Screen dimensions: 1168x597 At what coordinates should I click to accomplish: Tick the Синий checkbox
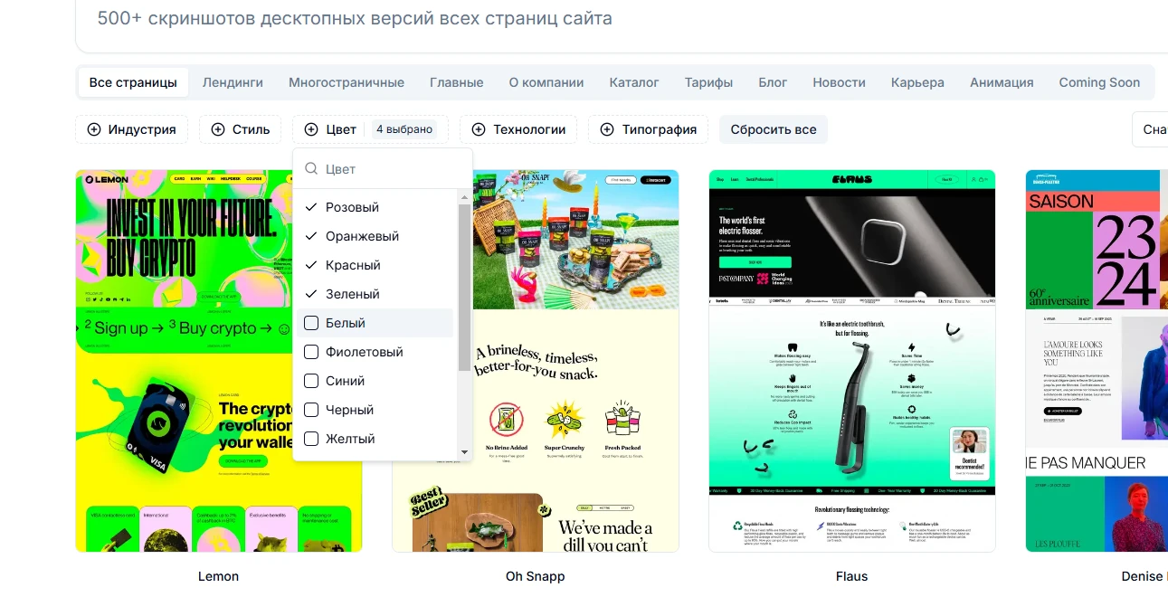point(311,381)
